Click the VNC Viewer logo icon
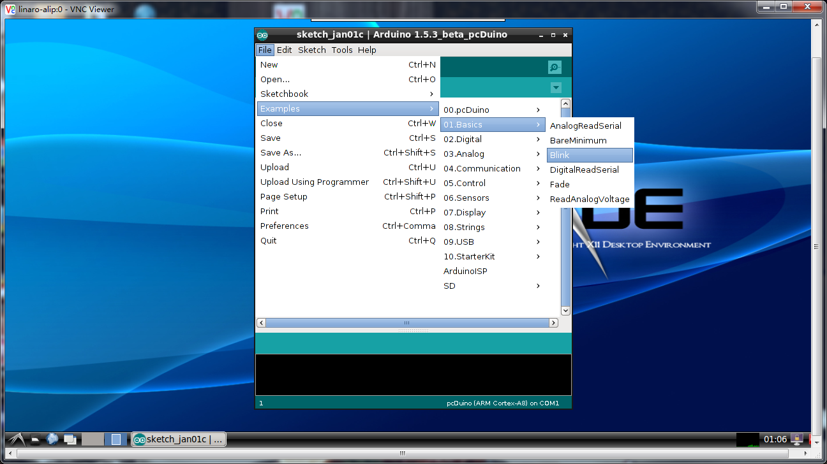Screen dimensions: 827x464 point(10,9)
